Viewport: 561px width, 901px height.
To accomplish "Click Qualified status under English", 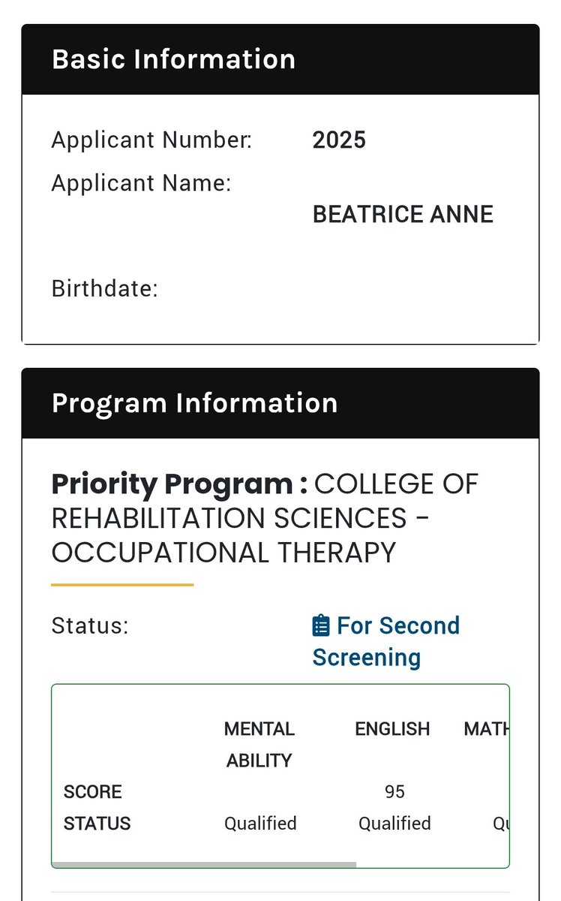I will click(x=394, y=824).
